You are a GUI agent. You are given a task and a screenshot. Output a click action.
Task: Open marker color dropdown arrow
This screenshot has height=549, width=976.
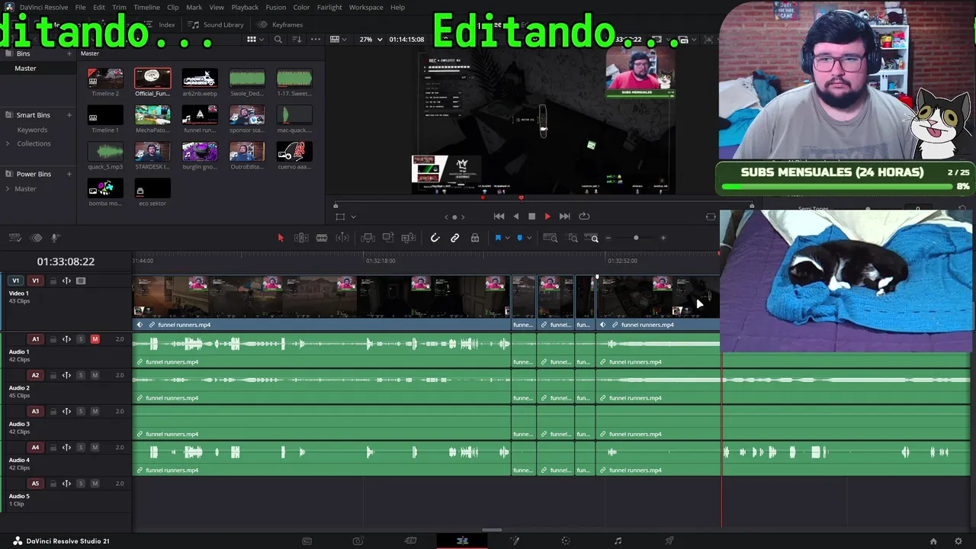click(x=529, y=238)
